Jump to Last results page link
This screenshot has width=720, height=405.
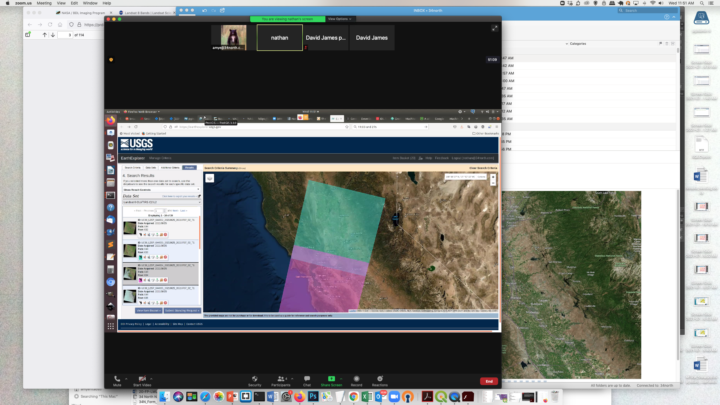184,211
